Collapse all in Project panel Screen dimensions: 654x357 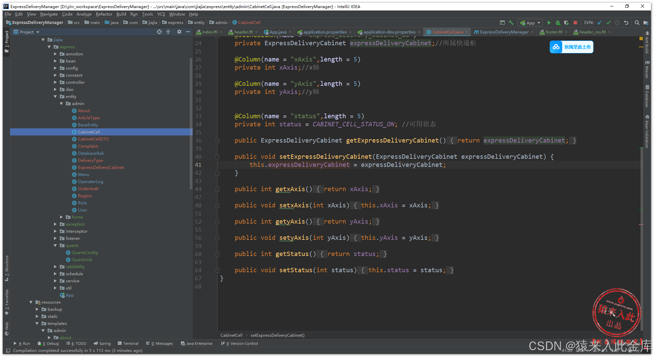click(168, 32)
